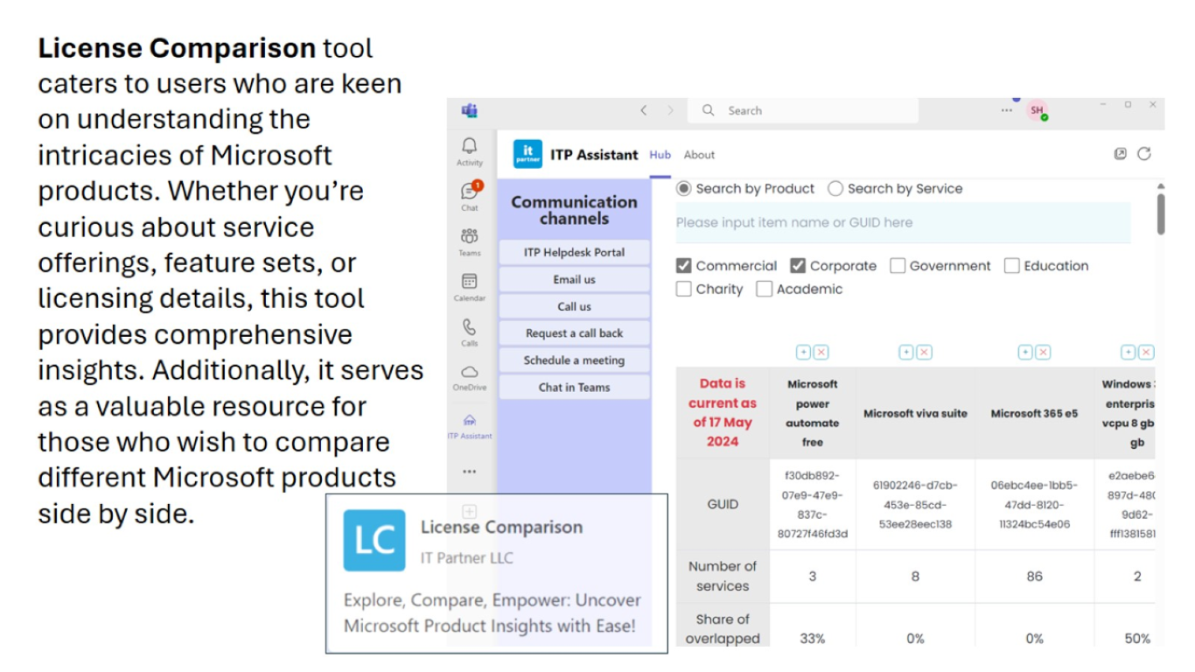This screenshot has height=672, width=1195.
Task: Click the Email us button
Action: pos(575,279)
